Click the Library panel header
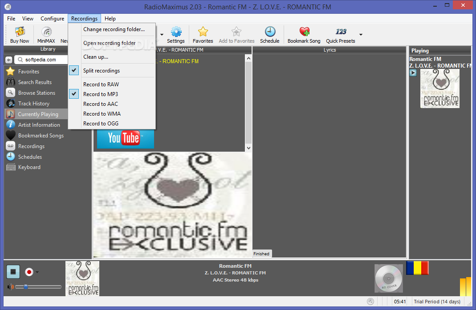 (48, 49)
